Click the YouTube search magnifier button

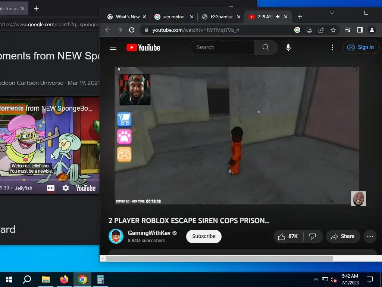[x=266, y=47]
